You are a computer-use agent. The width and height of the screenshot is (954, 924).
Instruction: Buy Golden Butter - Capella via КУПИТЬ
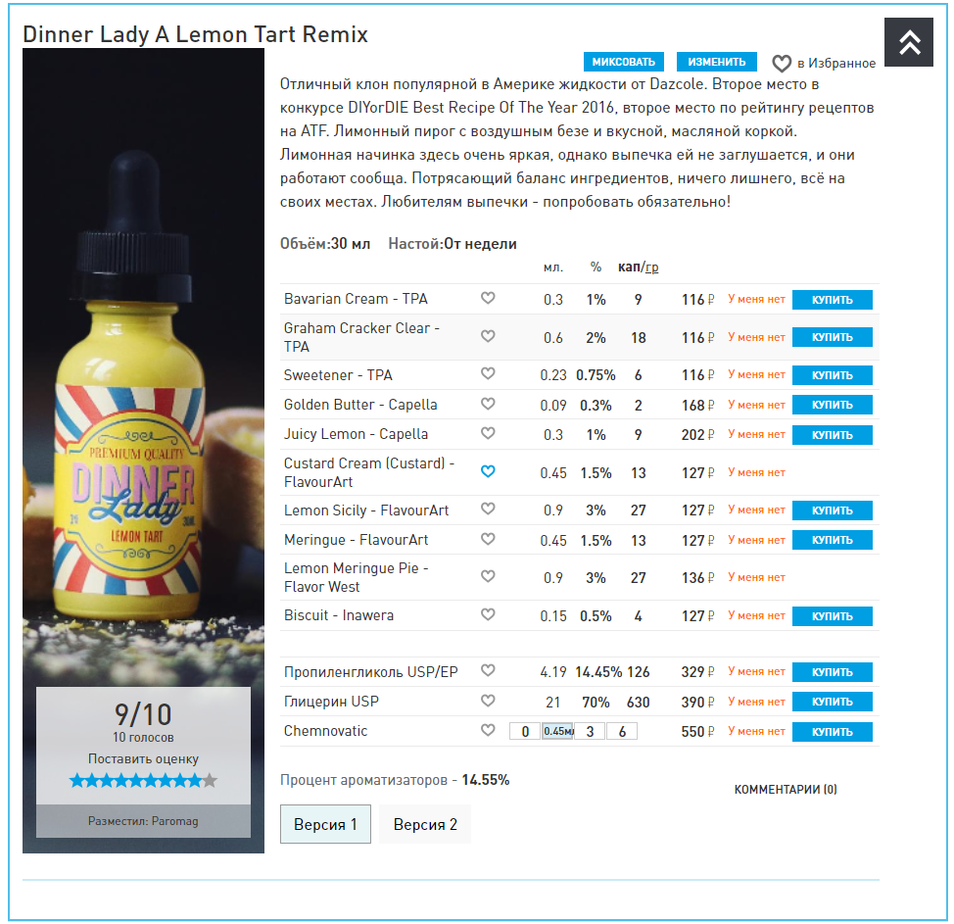tap(833, 406)
